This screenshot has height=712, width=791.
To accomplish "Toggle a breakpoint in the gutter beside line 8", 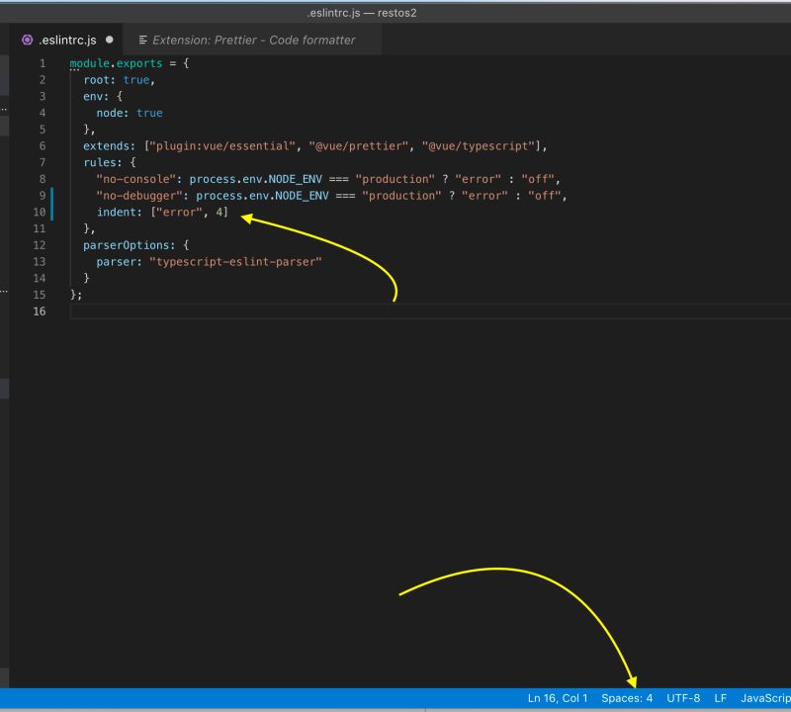I will (x=29, y=178).
